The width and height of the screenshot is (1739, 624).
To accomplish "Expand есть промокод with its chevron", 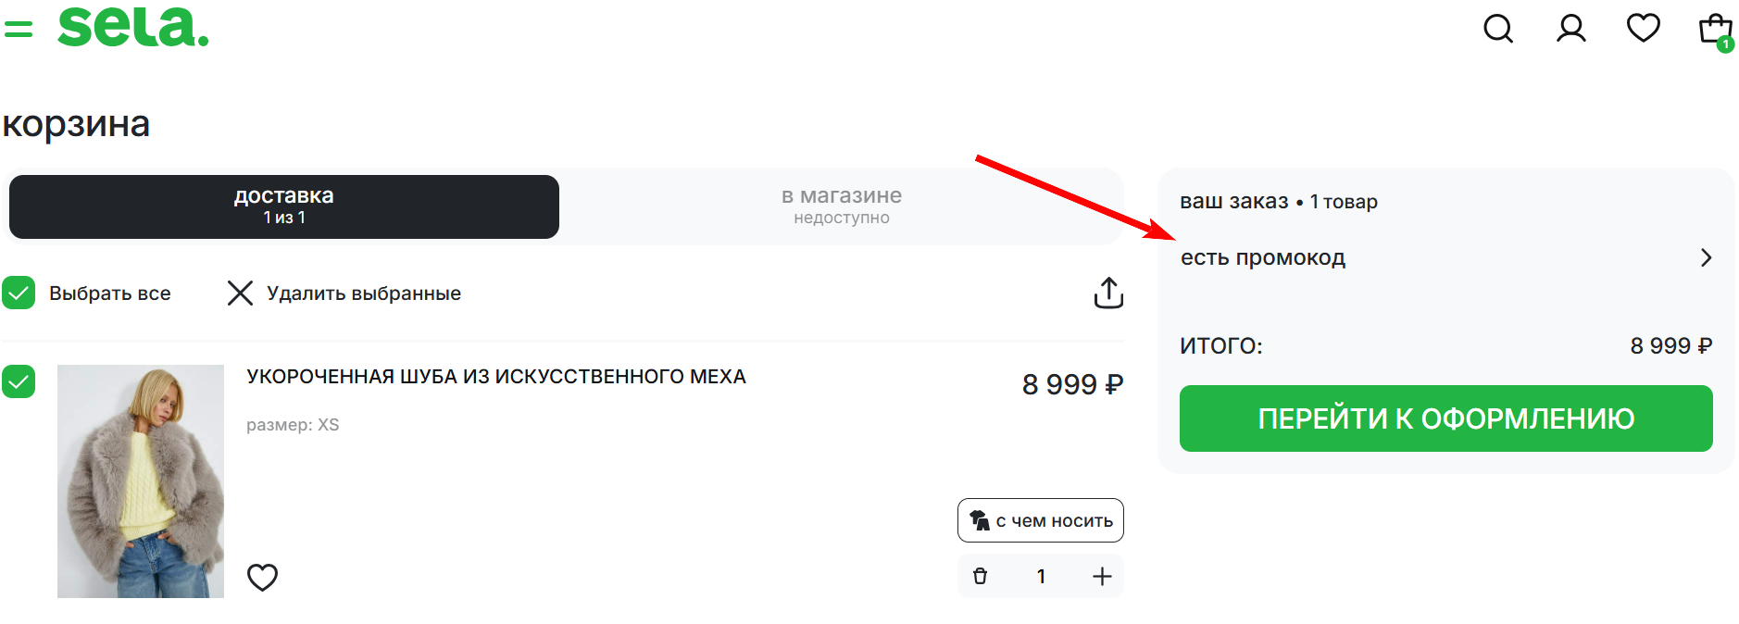I will coord(1707,257).
